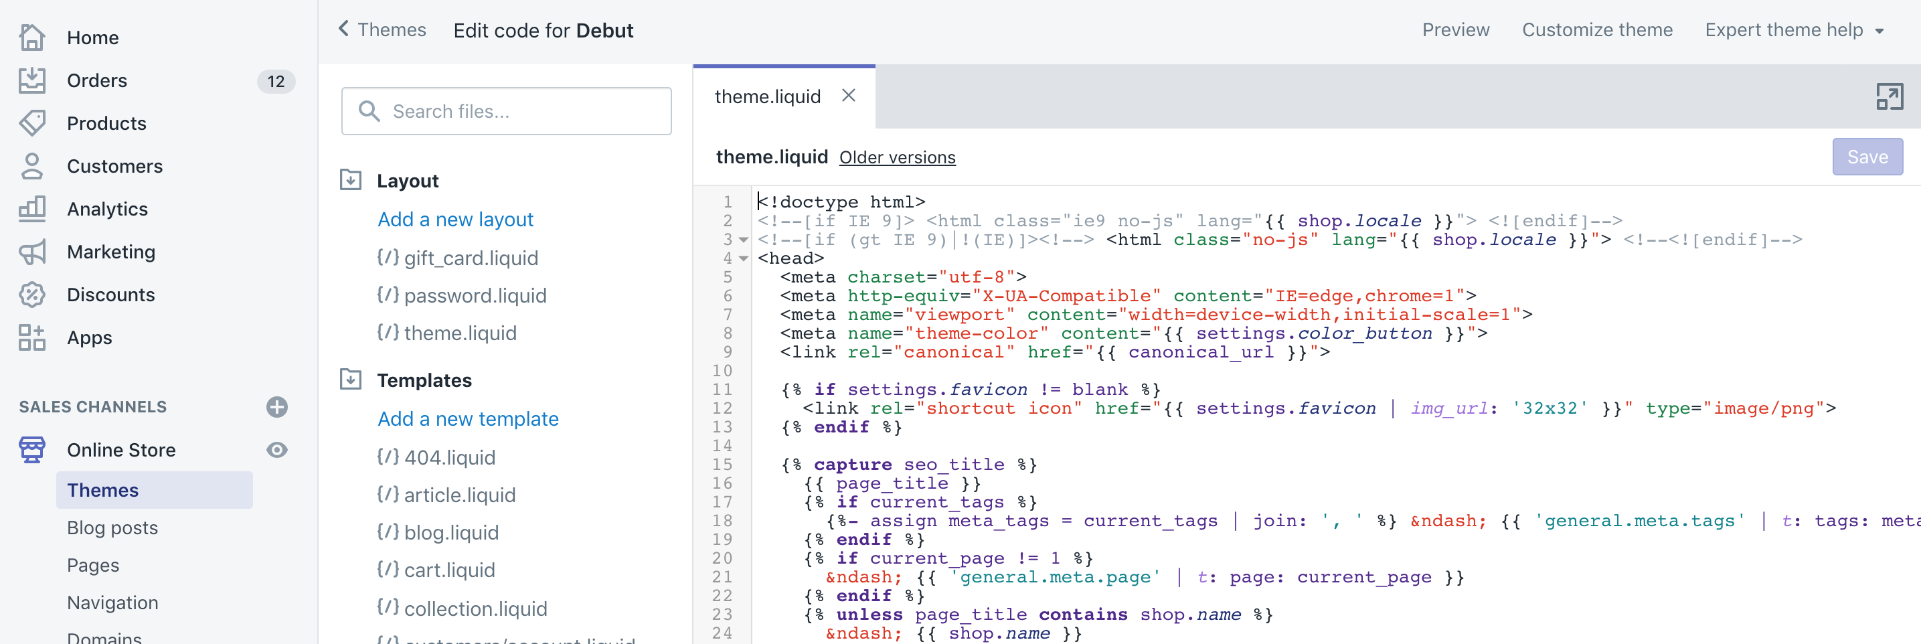Click the doctype html code line
Screen dimensions: 1921x644
841,202
